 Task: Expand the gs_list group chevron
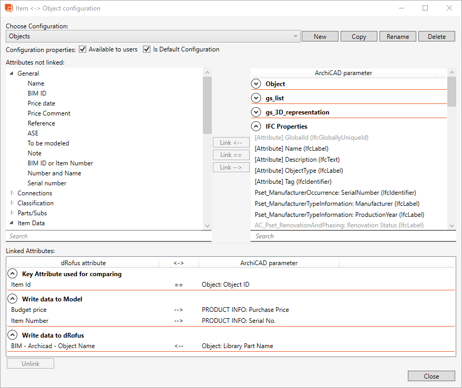click(x=256, y=98)
